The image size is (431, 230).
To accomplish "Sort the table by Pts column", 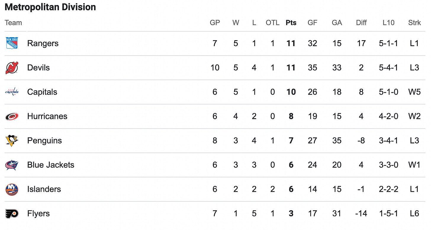I will (x=291, y=23).
